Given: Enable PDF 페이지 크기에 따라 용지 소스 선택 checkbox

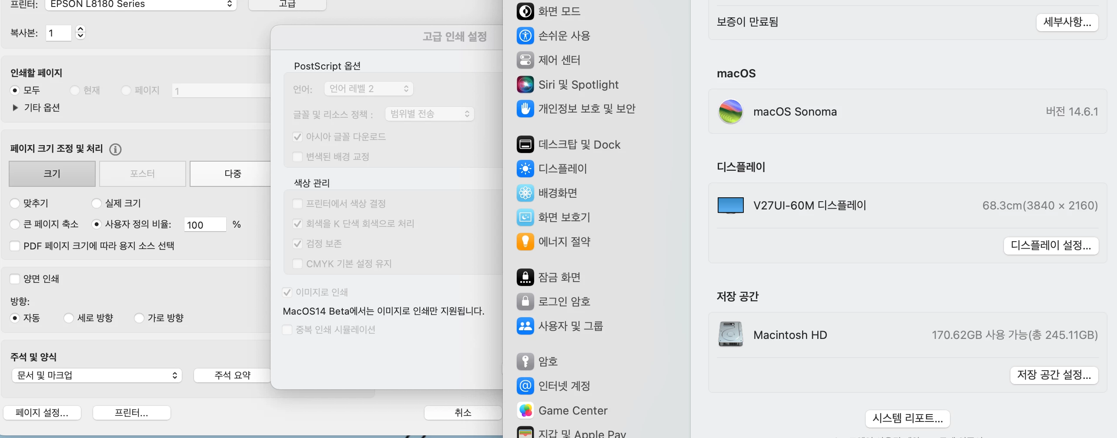Looking at the screenshot, I should (x=15, y=246).
